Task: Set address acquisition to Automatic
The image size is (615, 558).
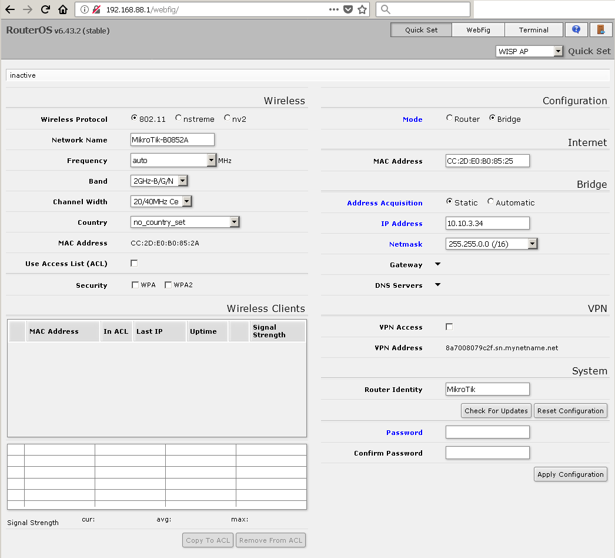Action: 491,201
